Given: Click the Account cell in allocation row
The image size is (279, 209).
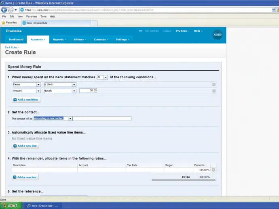Looking at the screenshot, I should pyautogui.click(x=101, y=170).
